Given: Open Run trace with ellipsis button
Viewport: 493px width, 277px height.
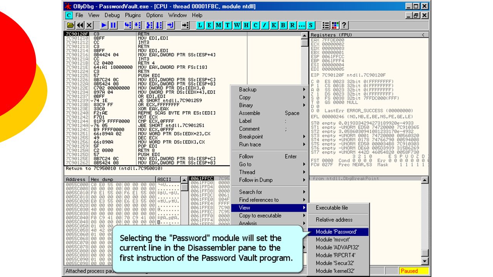Looking at the screenshot, I should pyautogui.click(x=302, y=25).
